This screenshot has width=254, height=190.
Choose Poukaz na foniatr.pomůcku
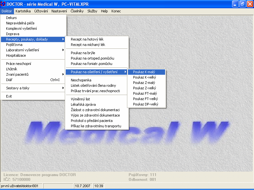coord(97,64)
